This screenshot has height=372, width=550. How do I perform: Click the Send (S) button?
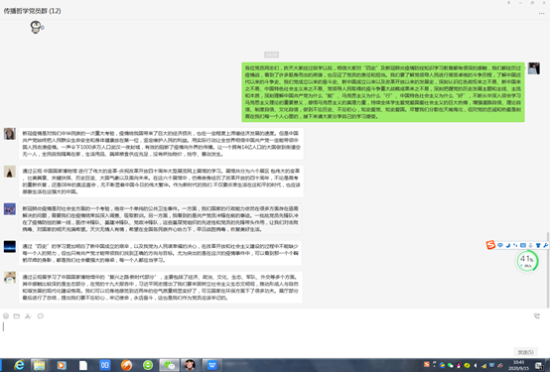tap(525, 352)
